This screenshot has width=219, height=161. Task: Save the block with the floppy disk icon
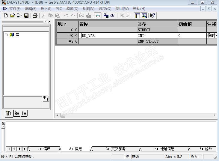point(26,16)
